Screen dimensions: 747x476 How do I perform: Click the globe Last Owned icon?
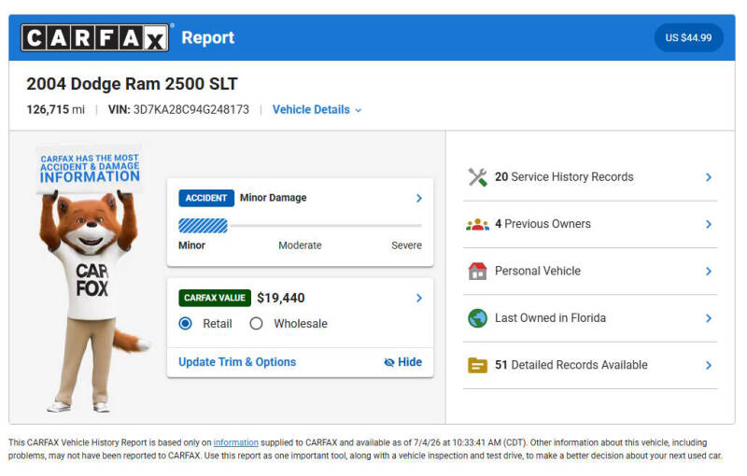[477, 318]
